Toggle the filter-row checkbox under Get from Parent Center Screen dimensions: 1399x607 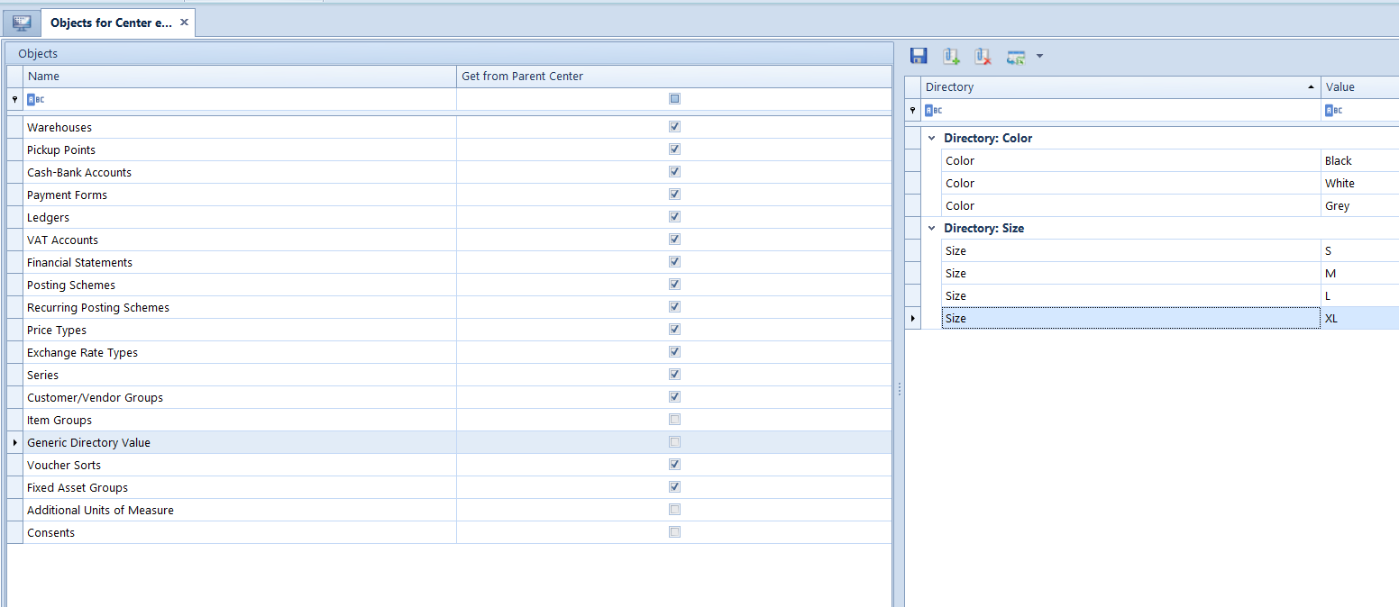tap(674, 99)
